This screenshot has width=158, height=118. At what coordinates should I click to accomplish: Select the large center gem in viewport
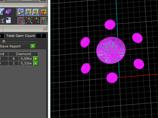click(x=111, y=50)
